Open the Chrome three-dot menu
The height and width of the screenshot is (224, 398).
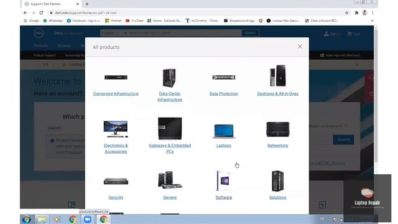point(373,12)
